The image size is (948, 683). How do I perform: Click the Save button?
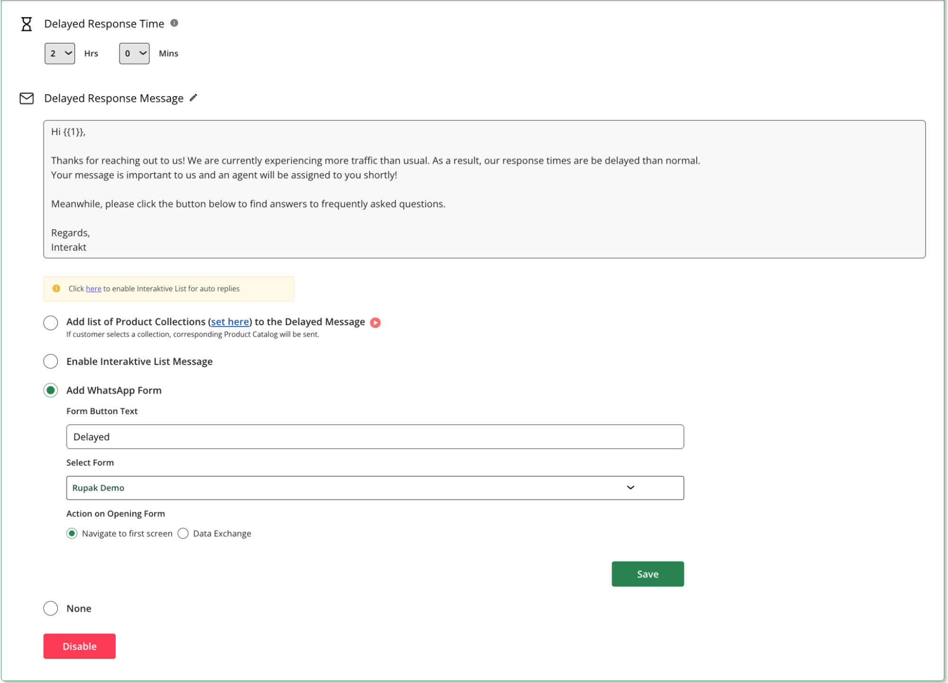(x=647, y=574)
